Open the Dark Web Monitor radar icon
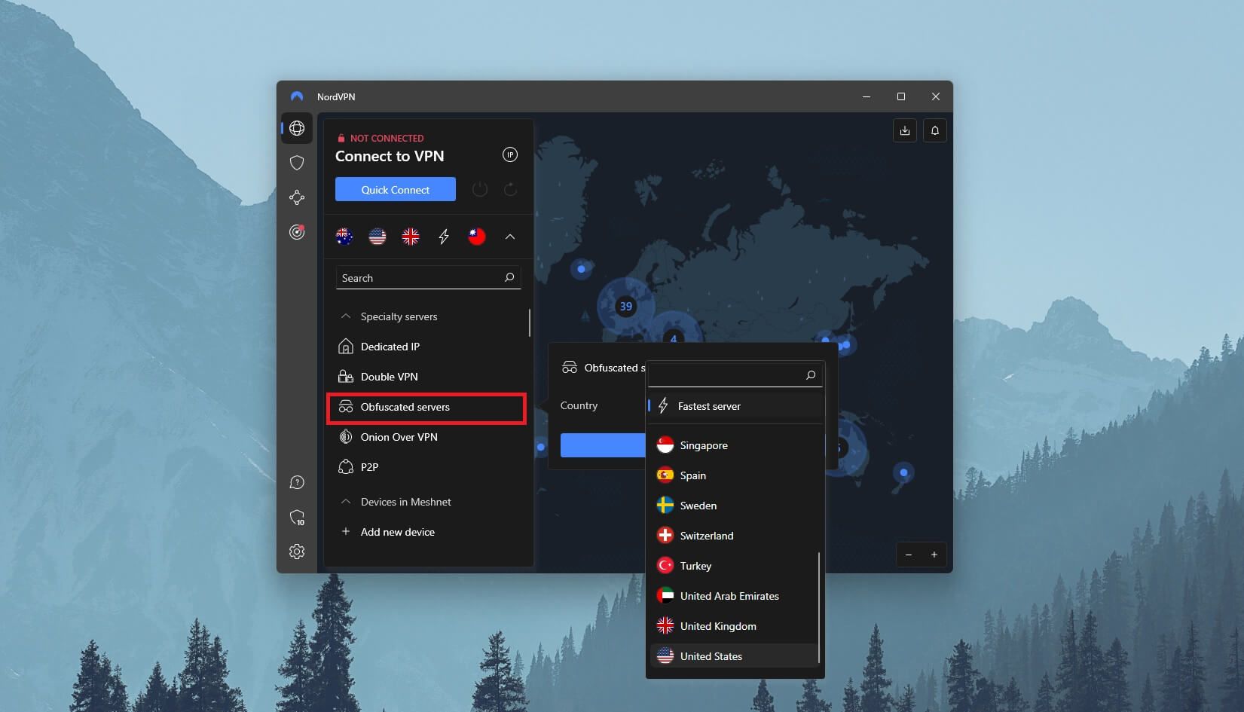This screenshot has height=712, width=1244. click(297, 232)
